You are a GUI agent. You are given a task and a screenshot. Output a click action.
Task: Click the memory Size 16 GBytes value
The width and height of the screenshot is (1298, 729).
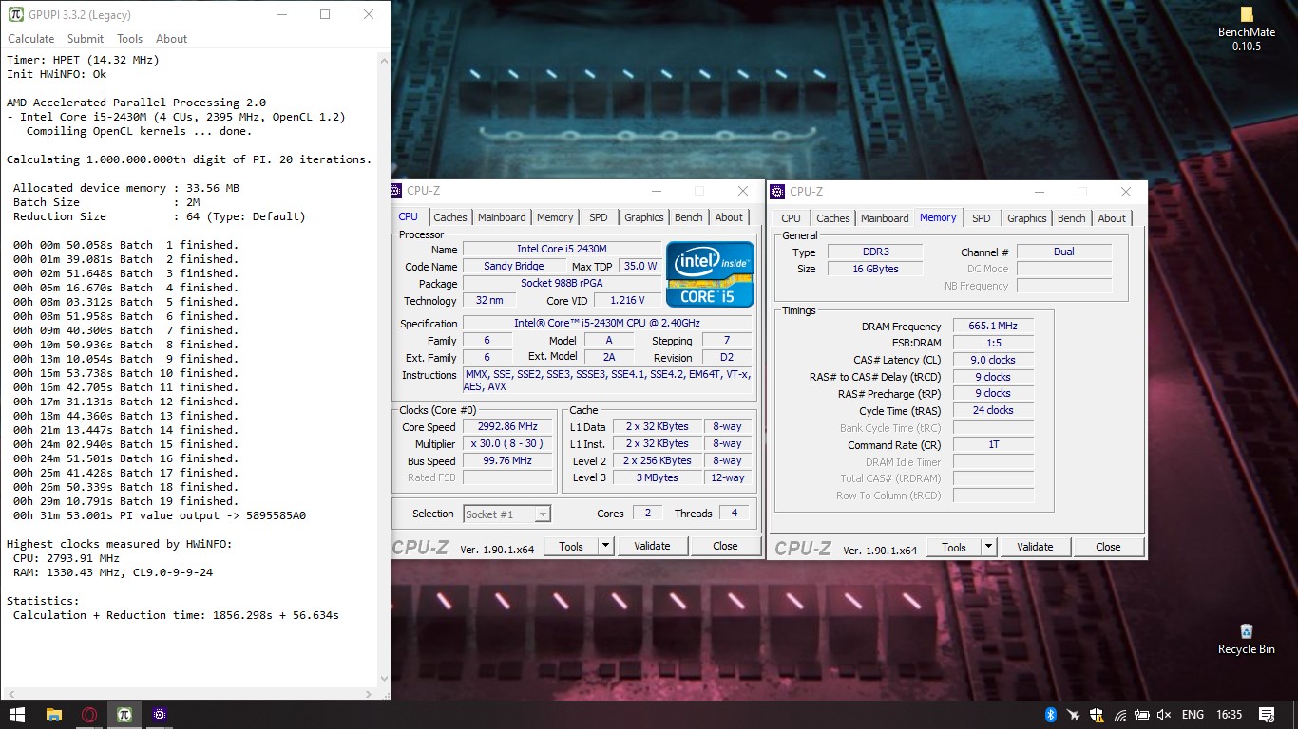click(874, 269)
